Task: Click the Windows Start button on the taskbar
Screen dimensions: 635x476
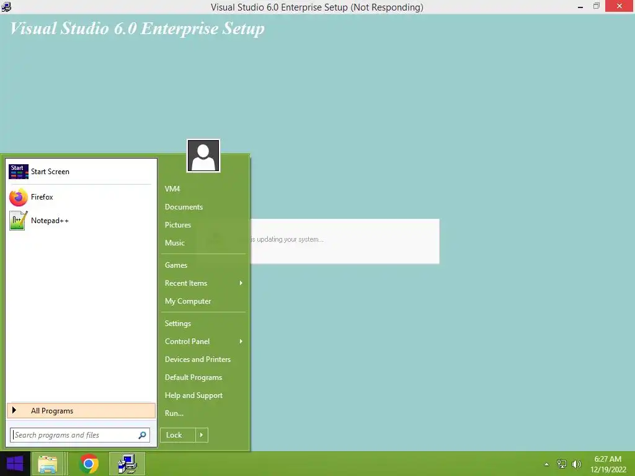Action: 15,464
